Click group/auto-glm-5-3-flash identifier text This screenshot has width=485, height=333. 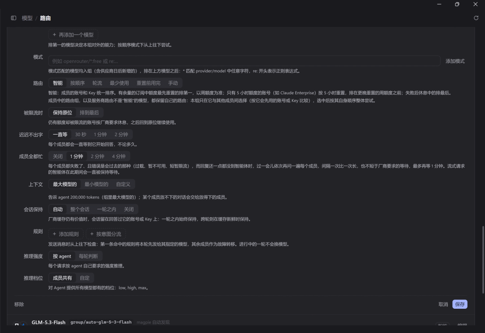[101, 322]
